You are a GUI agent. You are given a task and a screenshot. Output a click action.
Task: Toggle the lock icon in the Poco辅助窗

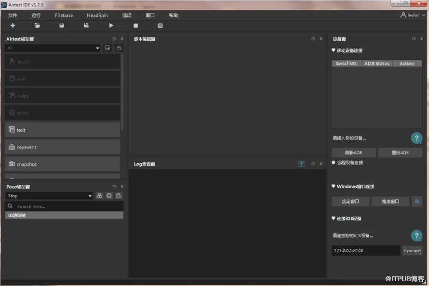pyautogui.click(x=99, y=196)
